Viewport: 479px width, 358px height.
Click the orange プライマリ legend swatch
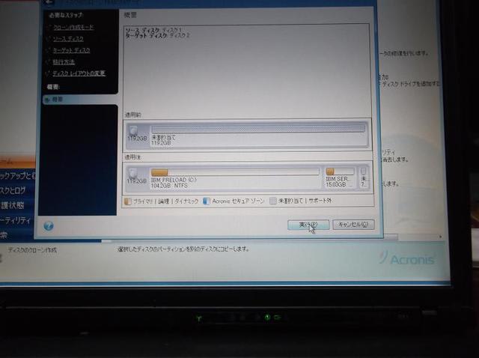click(x=128, y=201)
